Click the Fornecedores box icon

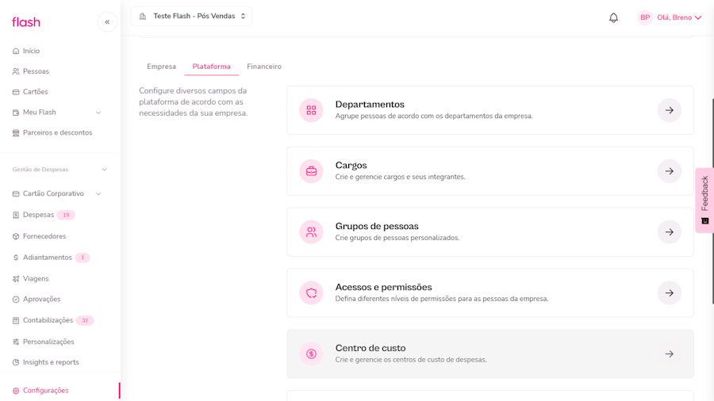16,236
